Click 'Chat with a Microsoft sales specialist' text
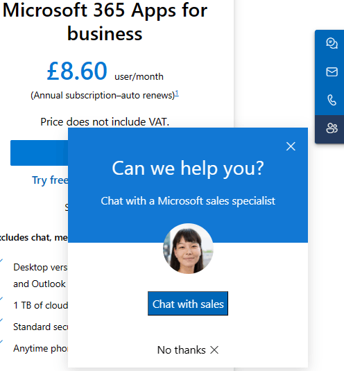The width and height of the screenshot is (344, 371). tap(188, 201)
